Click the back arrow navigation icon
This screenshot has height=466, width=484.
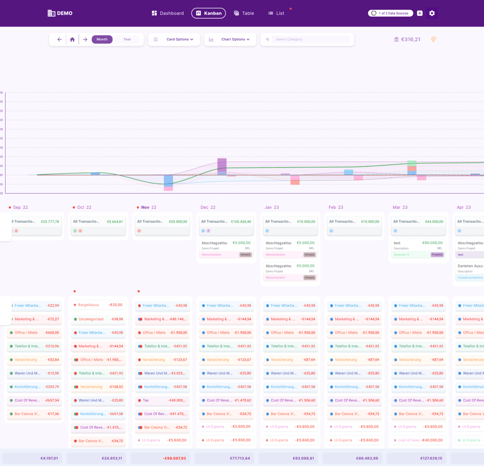59,39
